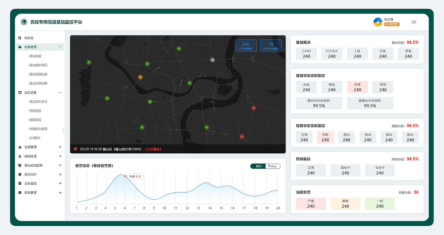Expand 基站监控配置 with its plus sign
The width and height of the screenshot is (444, 235).
[x=60, y=165]
